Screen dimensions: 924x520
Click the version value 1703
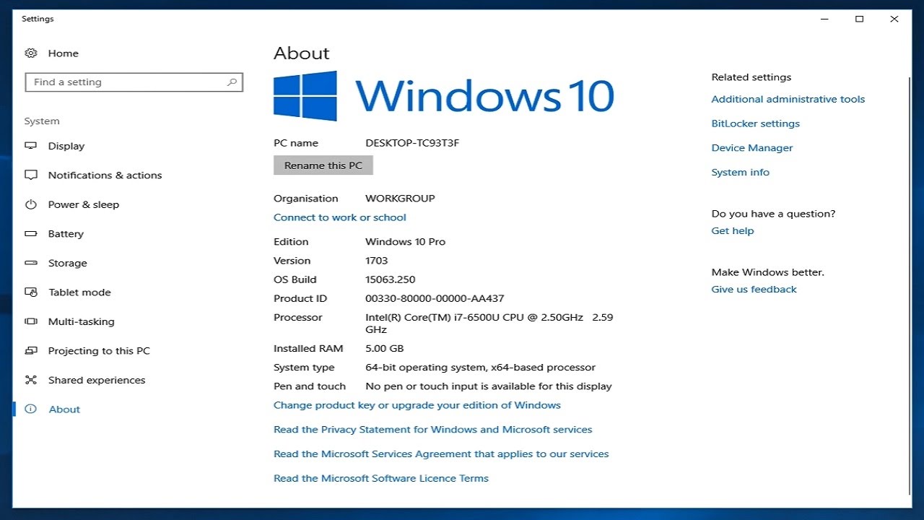[x=377, y=261]
